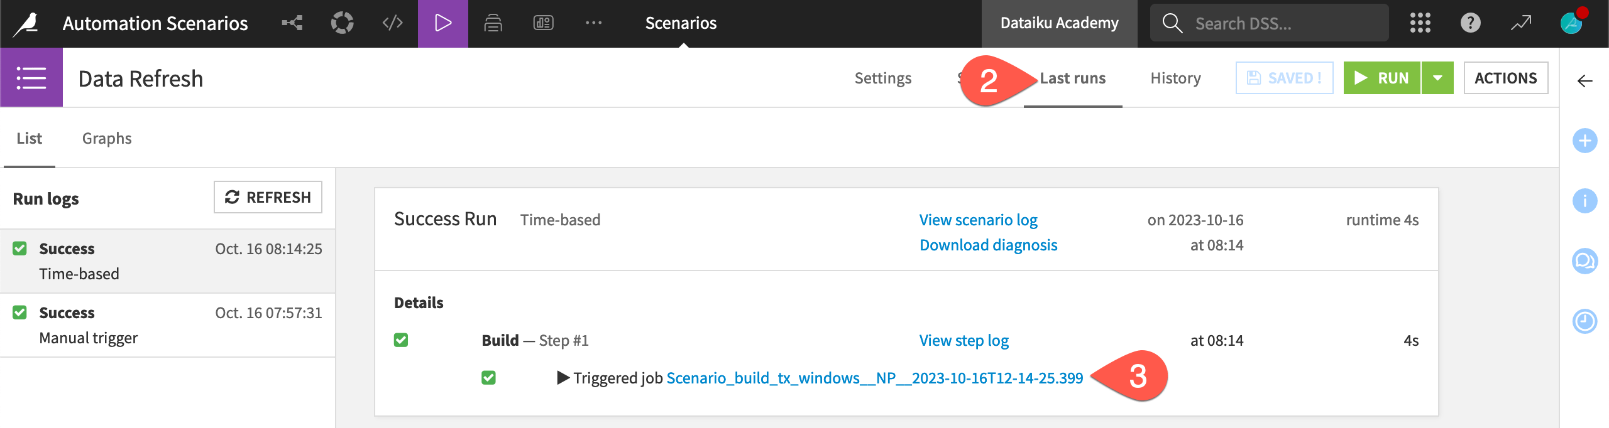1609x428 pixels.
Task: Click the blue plus icon in right sidebar
Action: click(1584, 141)
